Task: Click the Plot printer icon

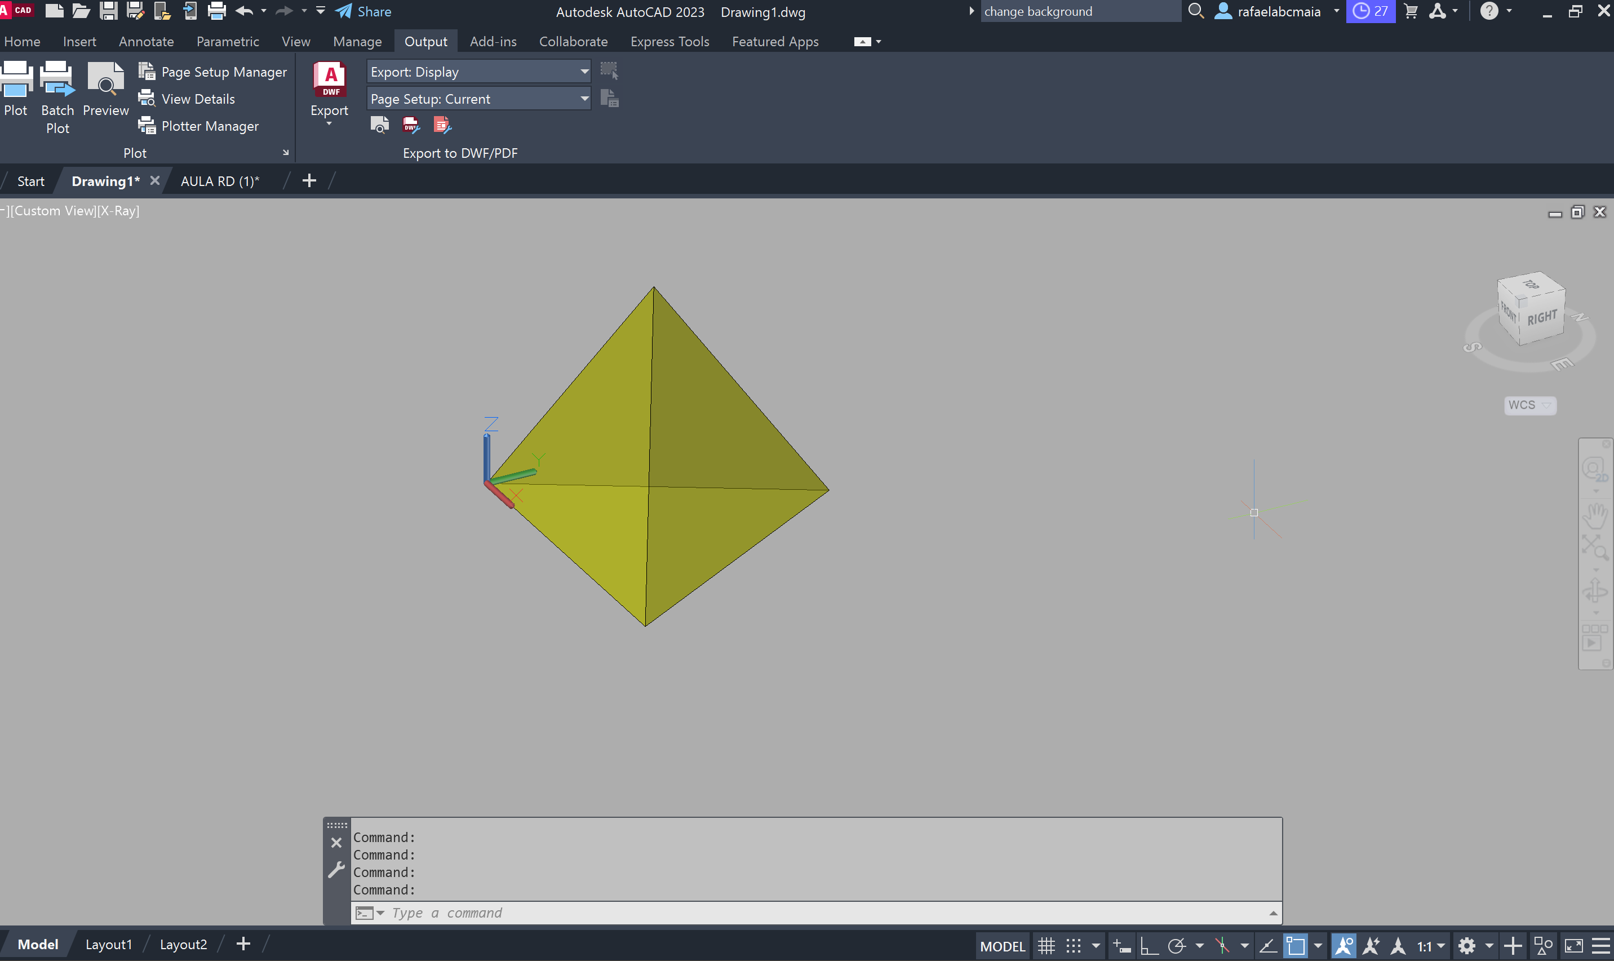Action: point(16,79)
